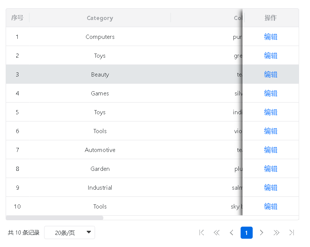Viewport: 310px width, 247px height.
Task: Click the horizontal table scrollbar thumb
Action: point(55,218)
